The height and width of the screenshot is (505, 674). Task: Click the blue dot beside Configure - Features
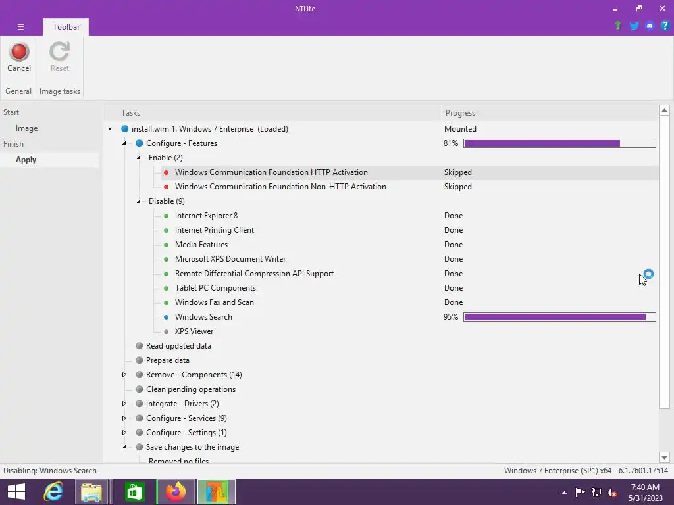pyautogui.click(x=140, y=143)
